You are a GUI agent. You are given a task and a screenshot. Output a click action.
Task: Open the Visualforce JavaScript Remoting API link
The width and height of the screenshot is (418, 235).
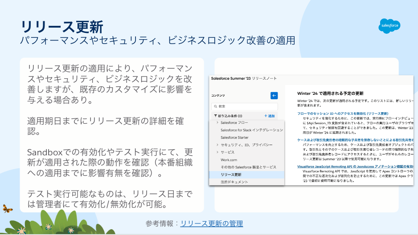(x=355, y=166)
